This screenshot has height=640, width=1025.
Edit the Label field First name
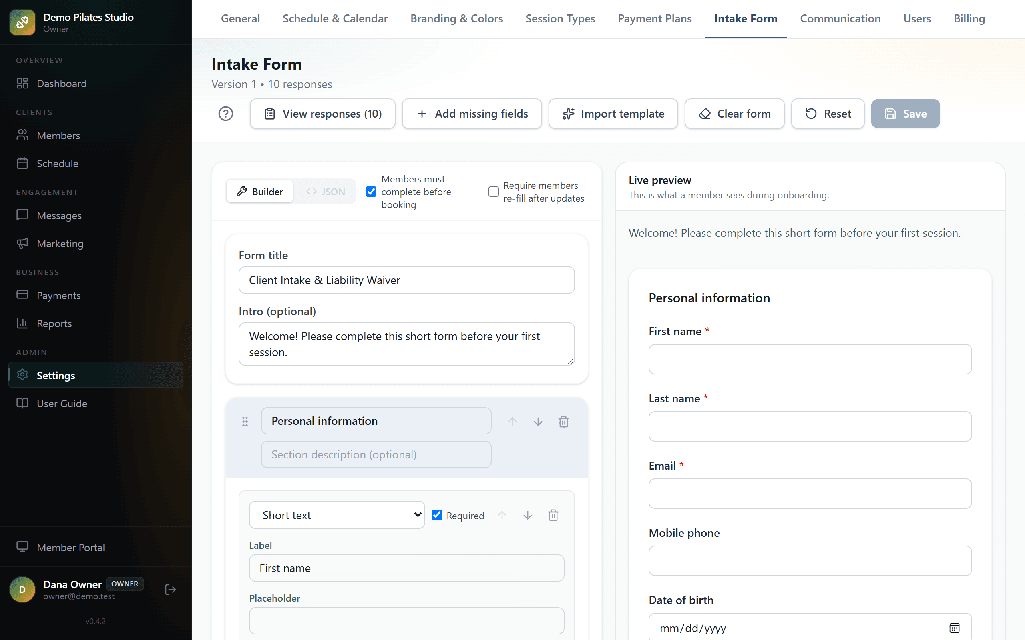pyautogui.click(x=407, y=568)
